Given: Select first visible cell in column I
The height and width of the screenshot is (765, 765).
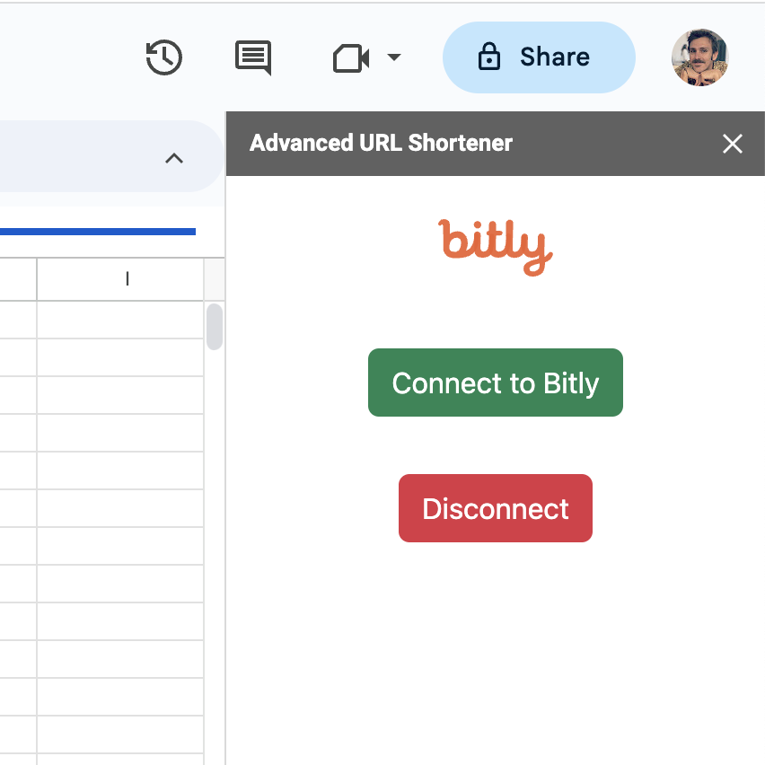Looking at the screenshot, I should [x=120, y=320].
